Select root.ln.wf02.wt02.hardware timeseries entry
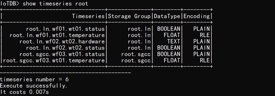275x96 pixels. pyautogui.click(x=62, y=41)
